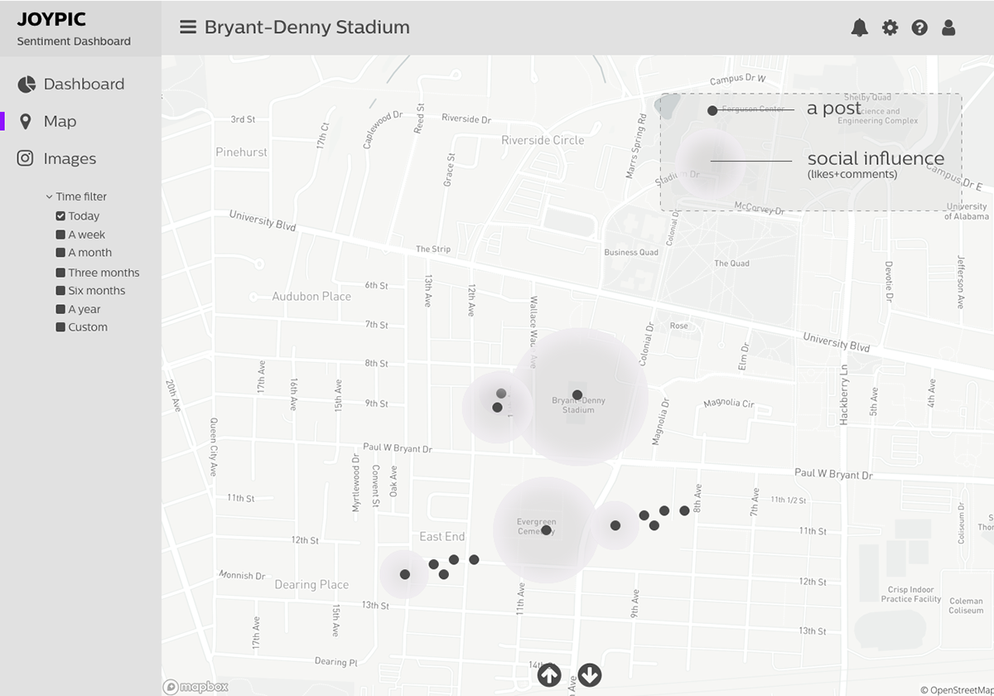Go to the Map page
This screenshot has width=994, height=696.
click(x=60, y=122)
